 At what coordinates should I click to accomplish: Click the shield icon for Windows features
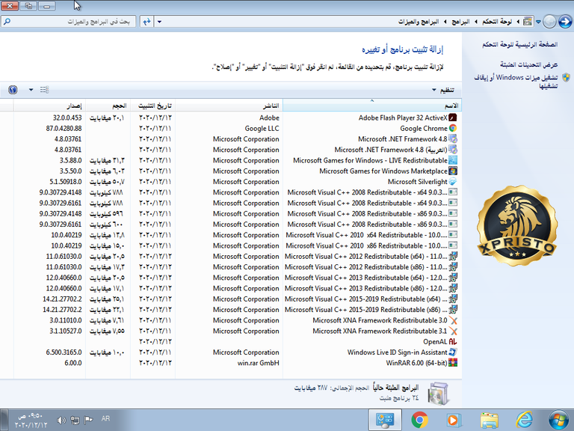pyautogui.click(x=566, y=77)
